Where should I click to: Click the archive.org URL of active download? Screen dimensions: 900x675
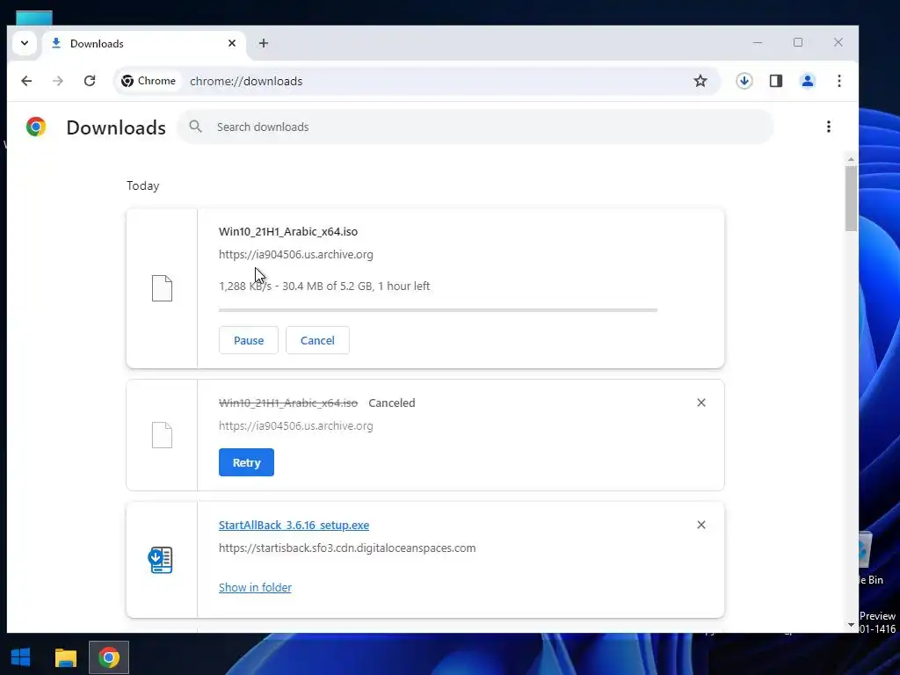pos(295,254)
